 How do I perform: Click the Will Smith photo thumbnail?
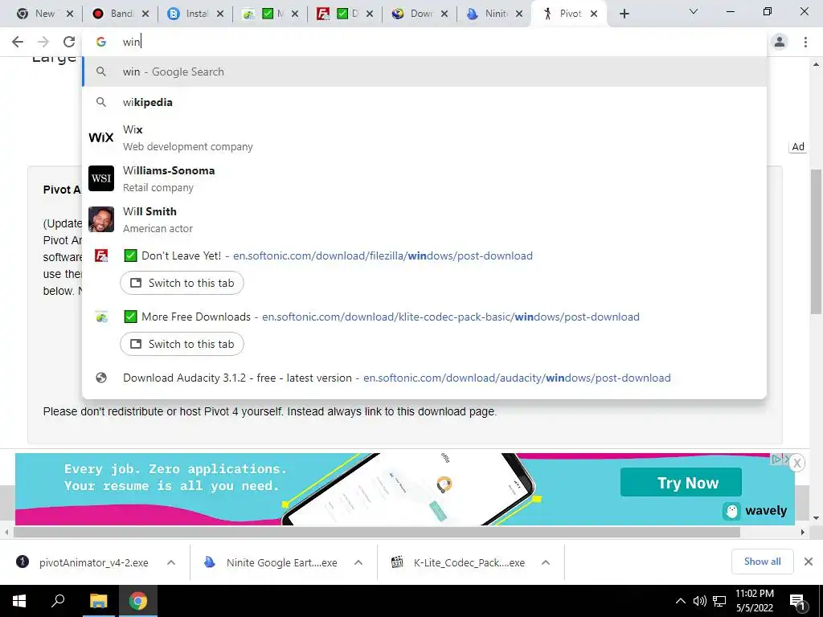[100, 219]
